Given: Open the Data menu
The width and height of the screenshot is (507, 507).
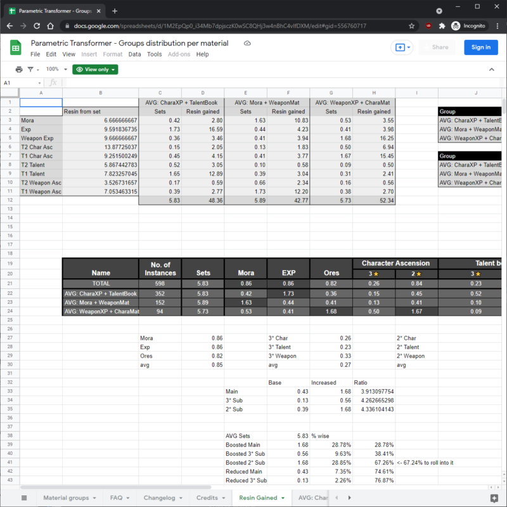Looking at the screenshot, I should pyautogui.click(x=135, y=55).
